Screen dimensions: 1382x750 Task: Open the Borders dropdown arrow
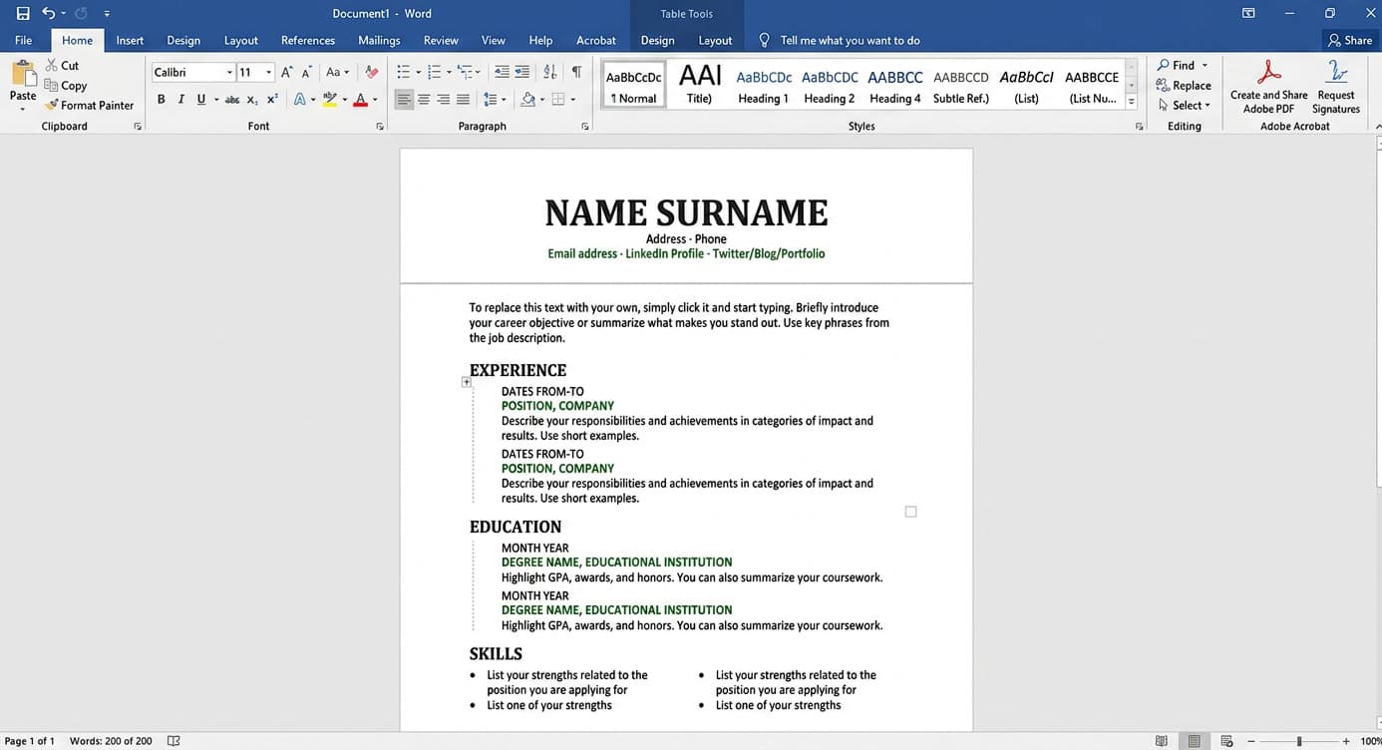[x=571, y=100]
